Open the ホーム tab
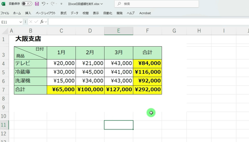 pos(17,13)
